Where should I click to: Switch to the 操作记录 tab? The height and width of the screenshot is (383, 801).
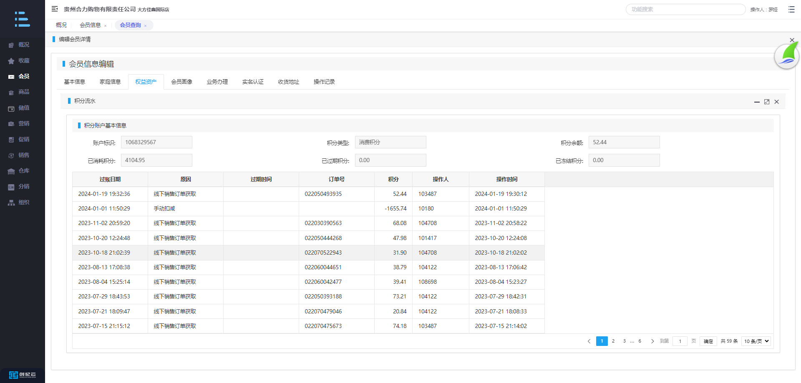[324, 82]
